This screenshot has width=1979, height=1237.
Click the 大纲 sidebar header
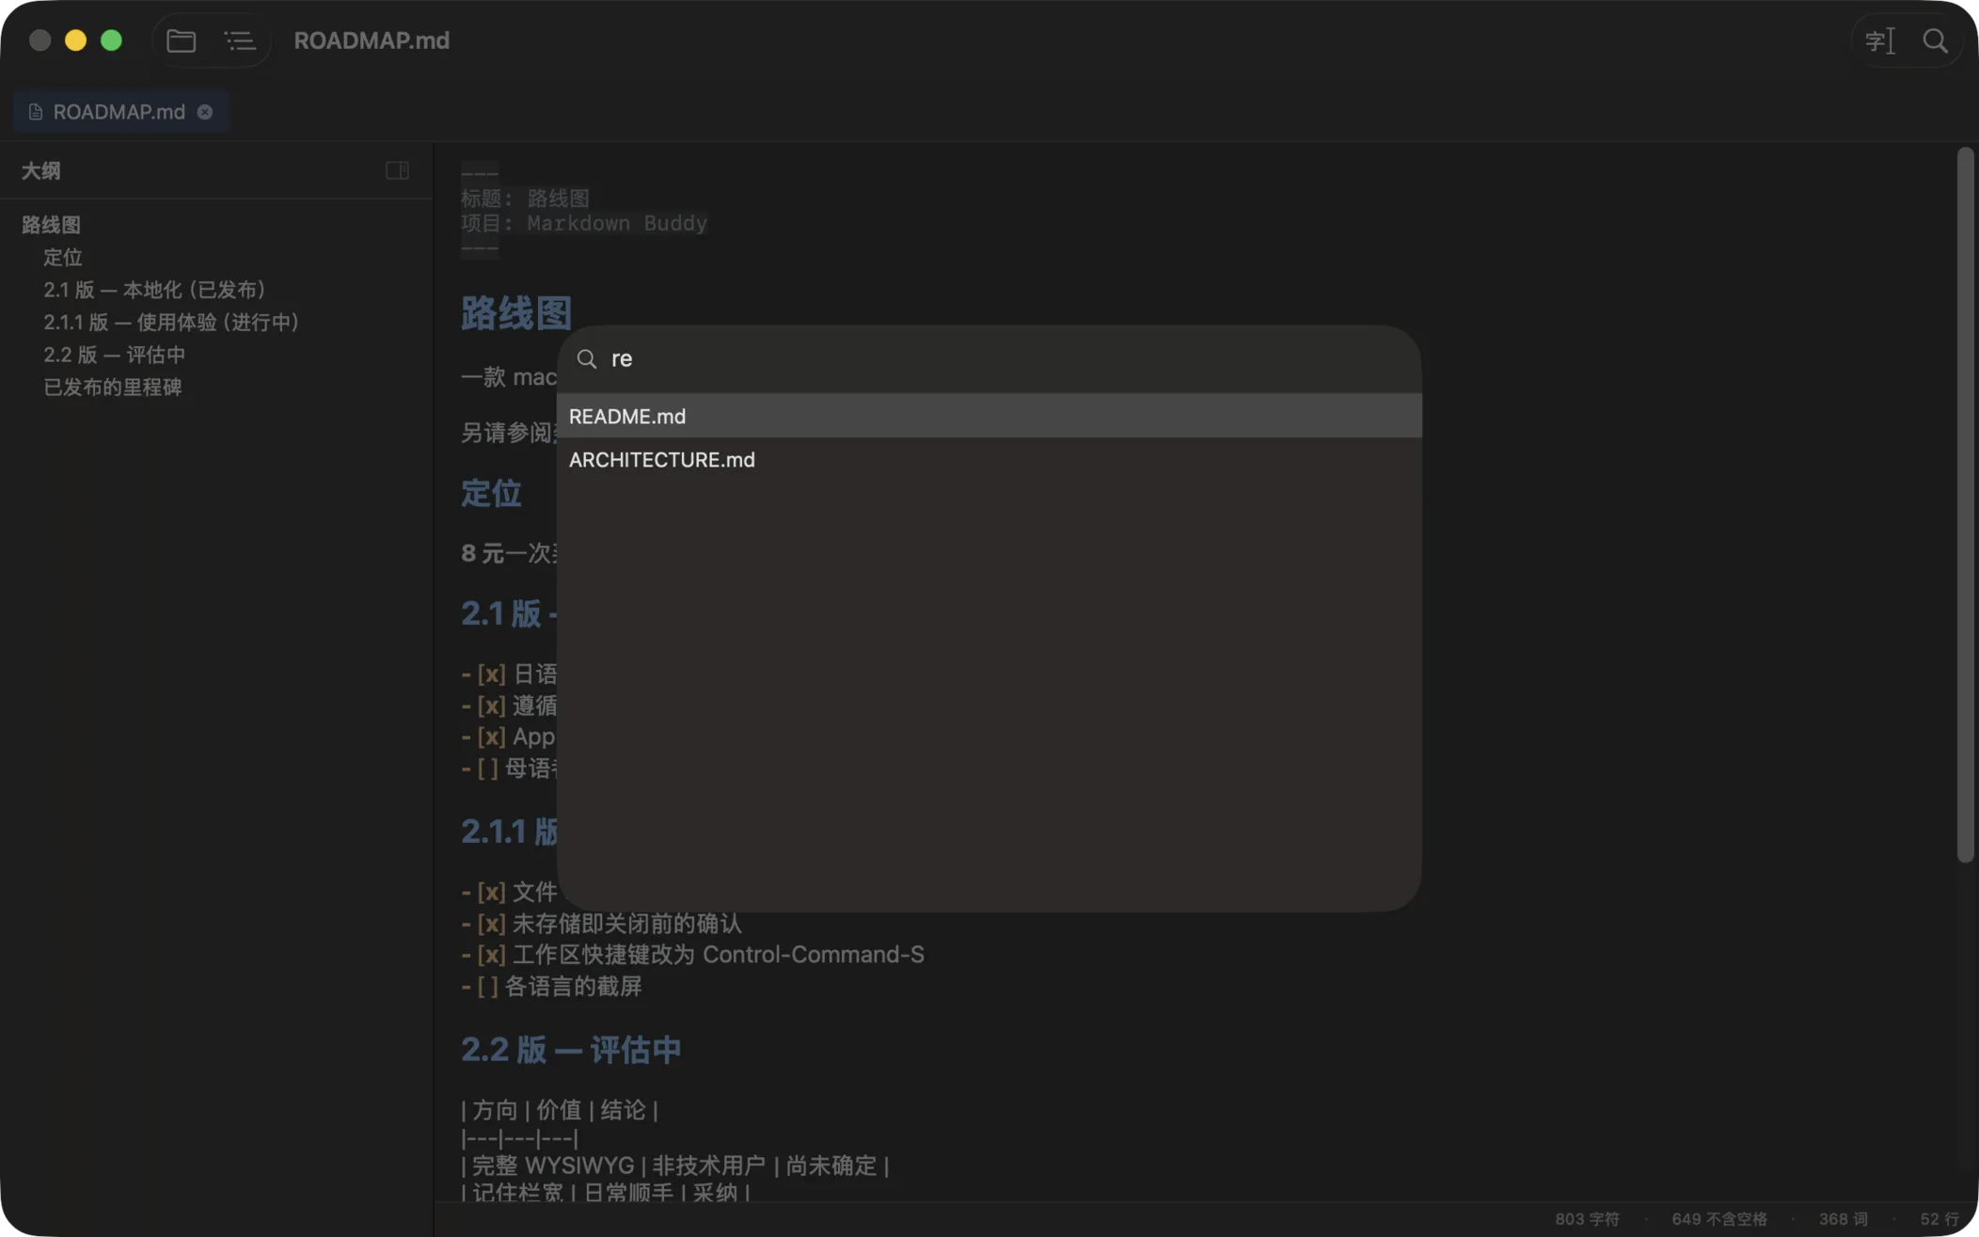[x=40, y=170]
